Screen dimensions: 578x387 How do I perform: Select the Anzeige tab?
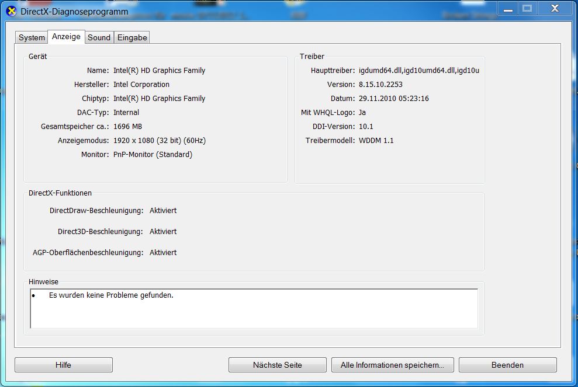(x=66, y=36)
